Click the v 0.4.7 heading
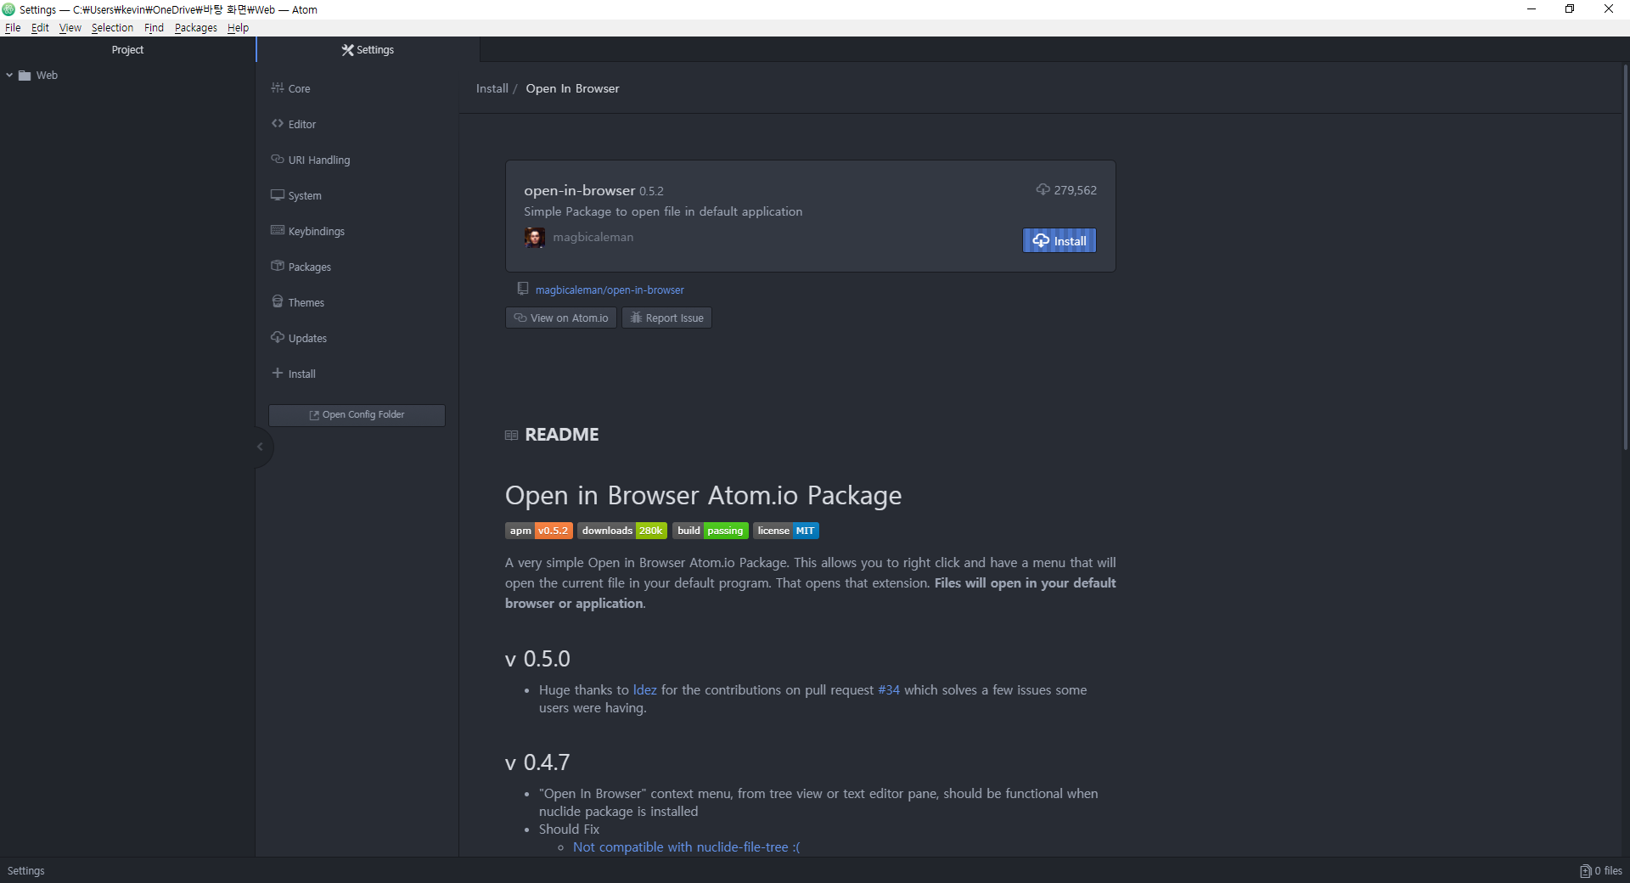1630x883 pixels. 537,762
